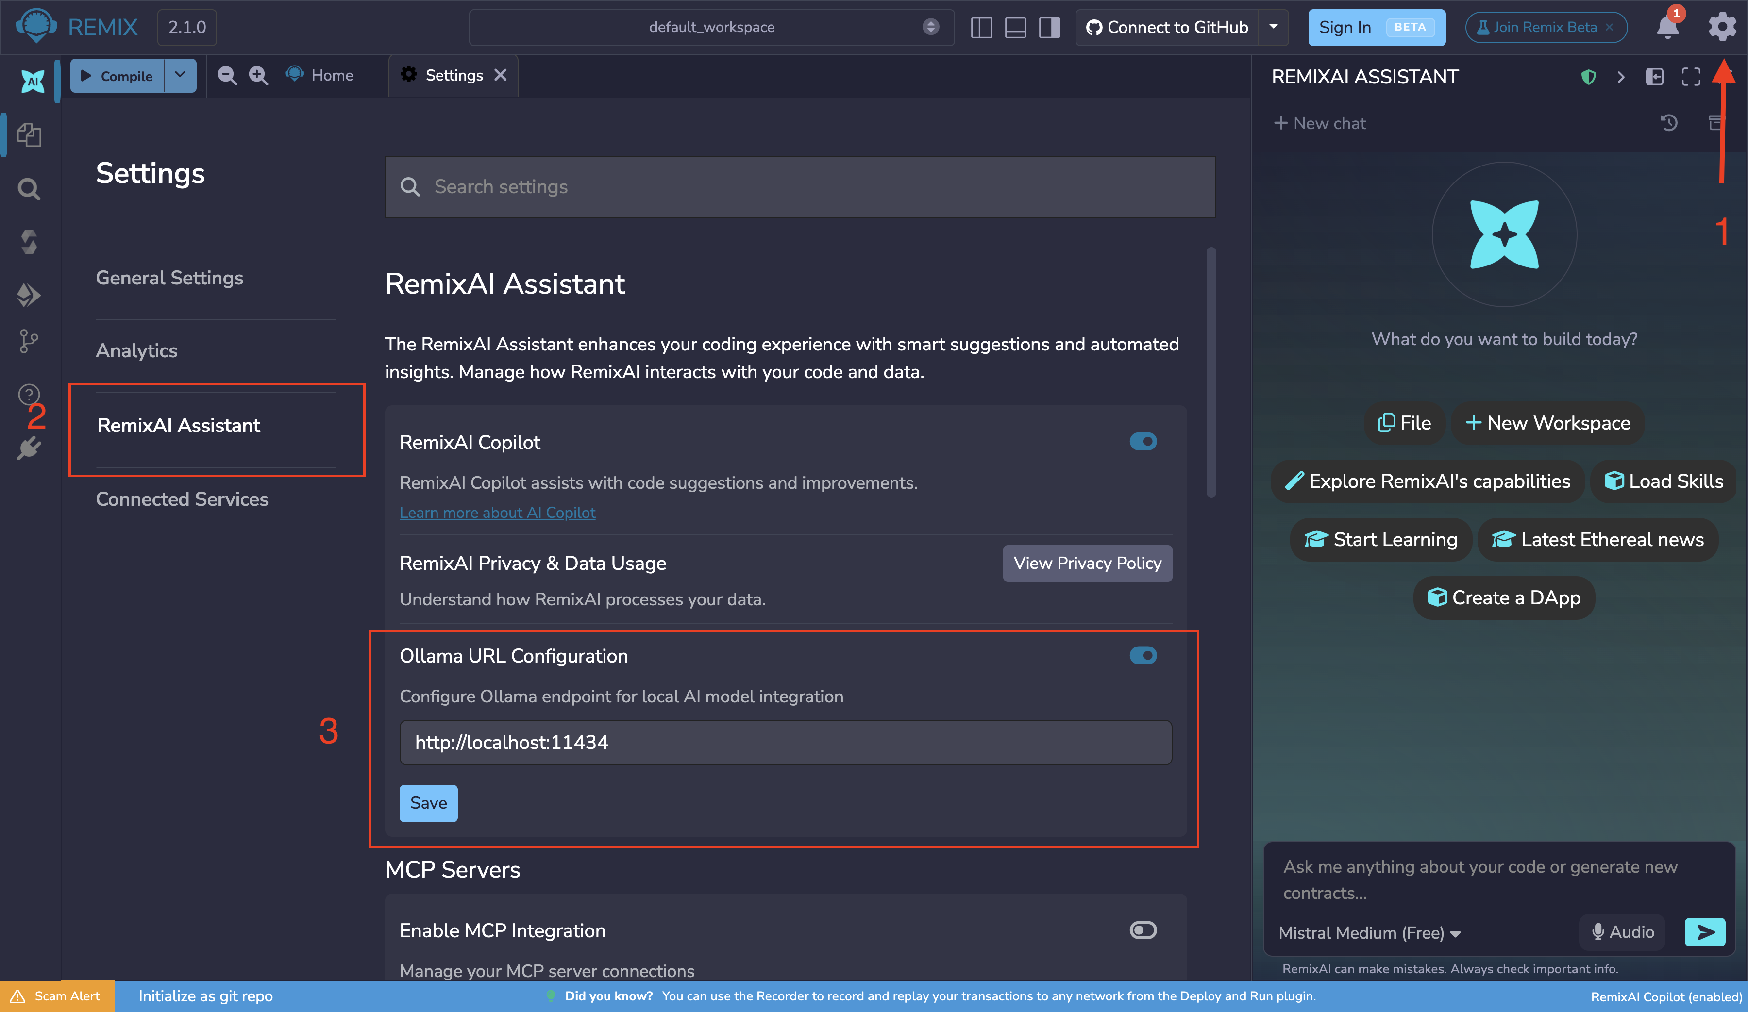The image size is (1748, 1012).
Task: Click the green shield icon in RemixAI Assistant
Action: click(1588, 77)
